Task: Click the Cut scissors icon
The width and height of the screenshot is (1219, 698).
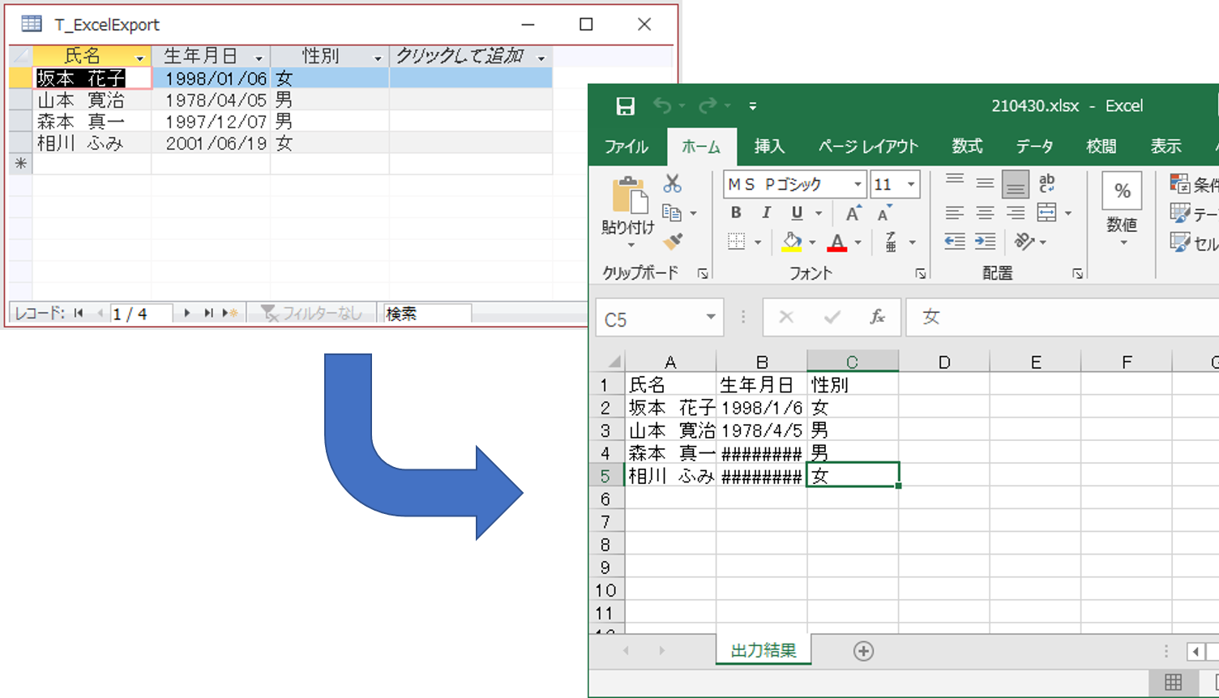Action: pos(672,184)
